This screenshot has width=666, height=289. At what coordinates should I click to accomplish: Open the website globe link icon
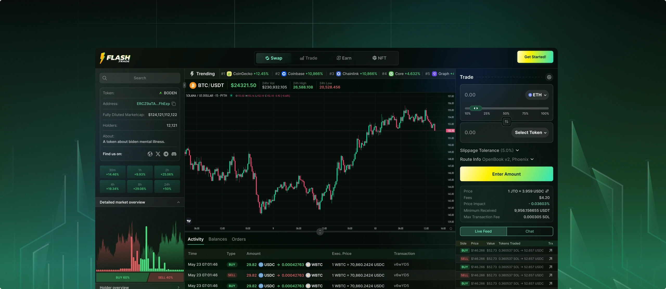click(x=150, y=154)
